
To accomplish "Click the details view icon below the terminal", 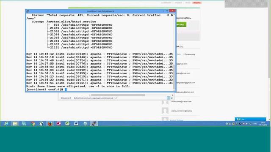I will tap(169, 98).
